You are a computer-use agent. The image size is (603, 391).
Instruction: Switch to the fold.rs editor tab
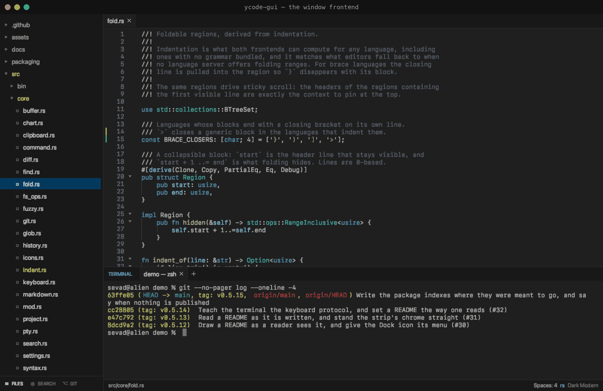coord(115,21)
